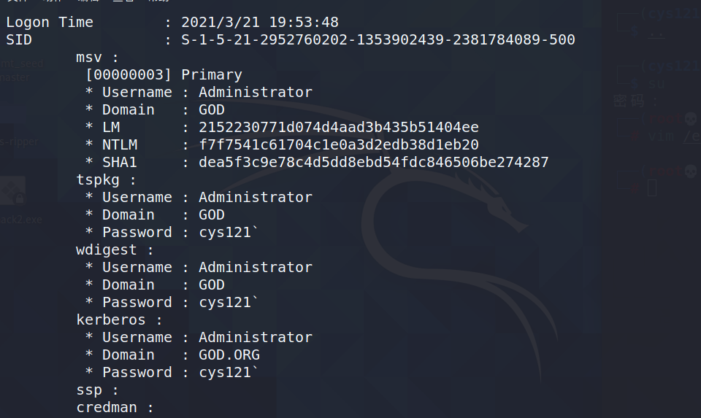
Task: Click the skull icon above the empty cursor prompt
Action: tap(691, 171)
